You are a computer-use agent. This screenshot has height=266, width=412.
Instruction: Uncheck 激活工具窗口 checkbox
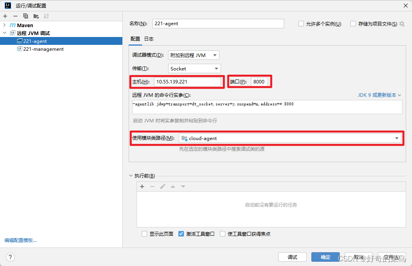coord(181,234)
